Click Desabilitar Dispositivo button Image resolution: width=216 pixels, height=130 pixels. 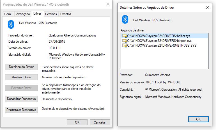coord(21,99)
